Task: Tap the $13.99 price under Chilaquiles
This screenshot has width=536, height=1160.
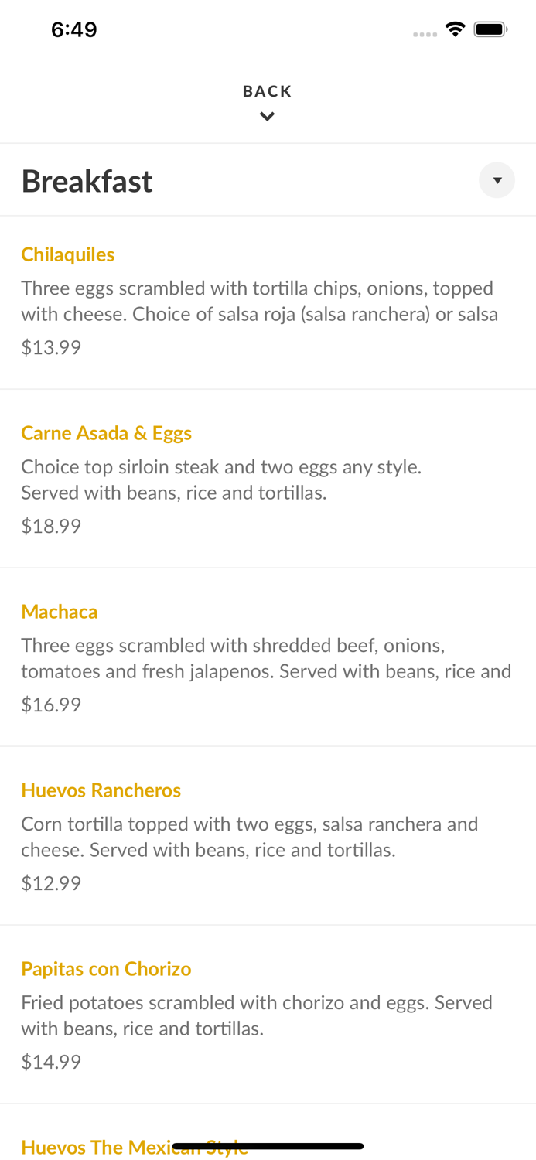Action: (51, 347)
